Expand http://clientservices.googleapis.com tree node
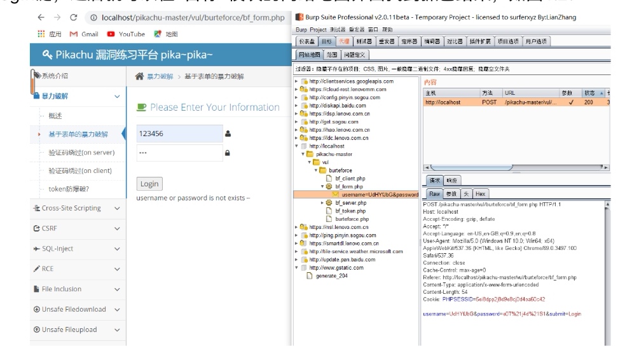 tap(296, 81)
